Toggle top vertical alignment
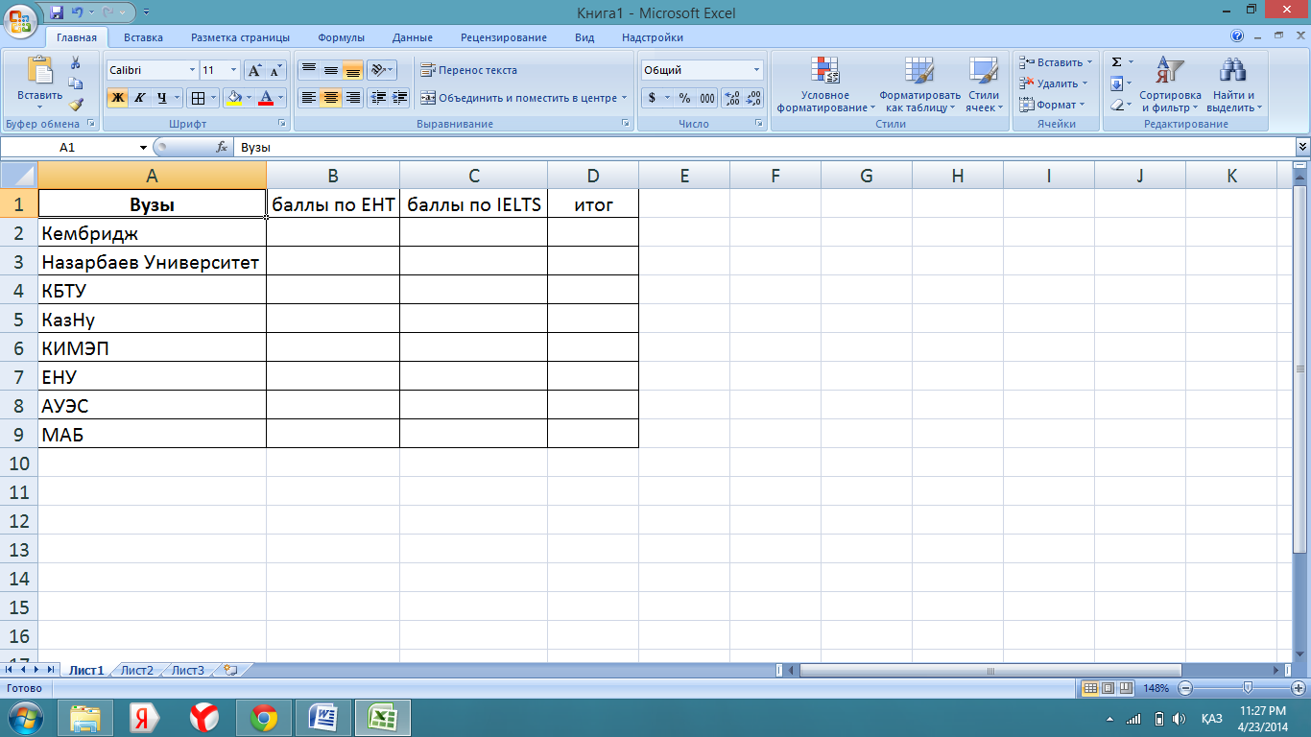Image resolution: width=1311 pixels, height=737 pixels. [x=309, y=70]
